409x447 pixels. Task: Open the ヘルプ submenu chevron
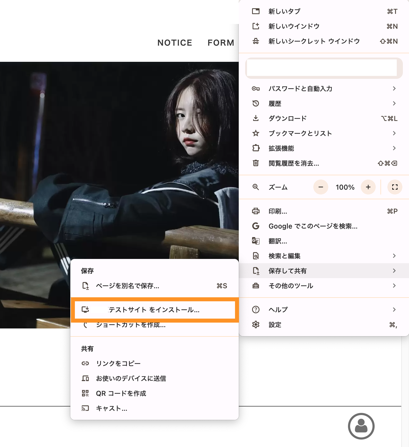click(x=394, y=310)
